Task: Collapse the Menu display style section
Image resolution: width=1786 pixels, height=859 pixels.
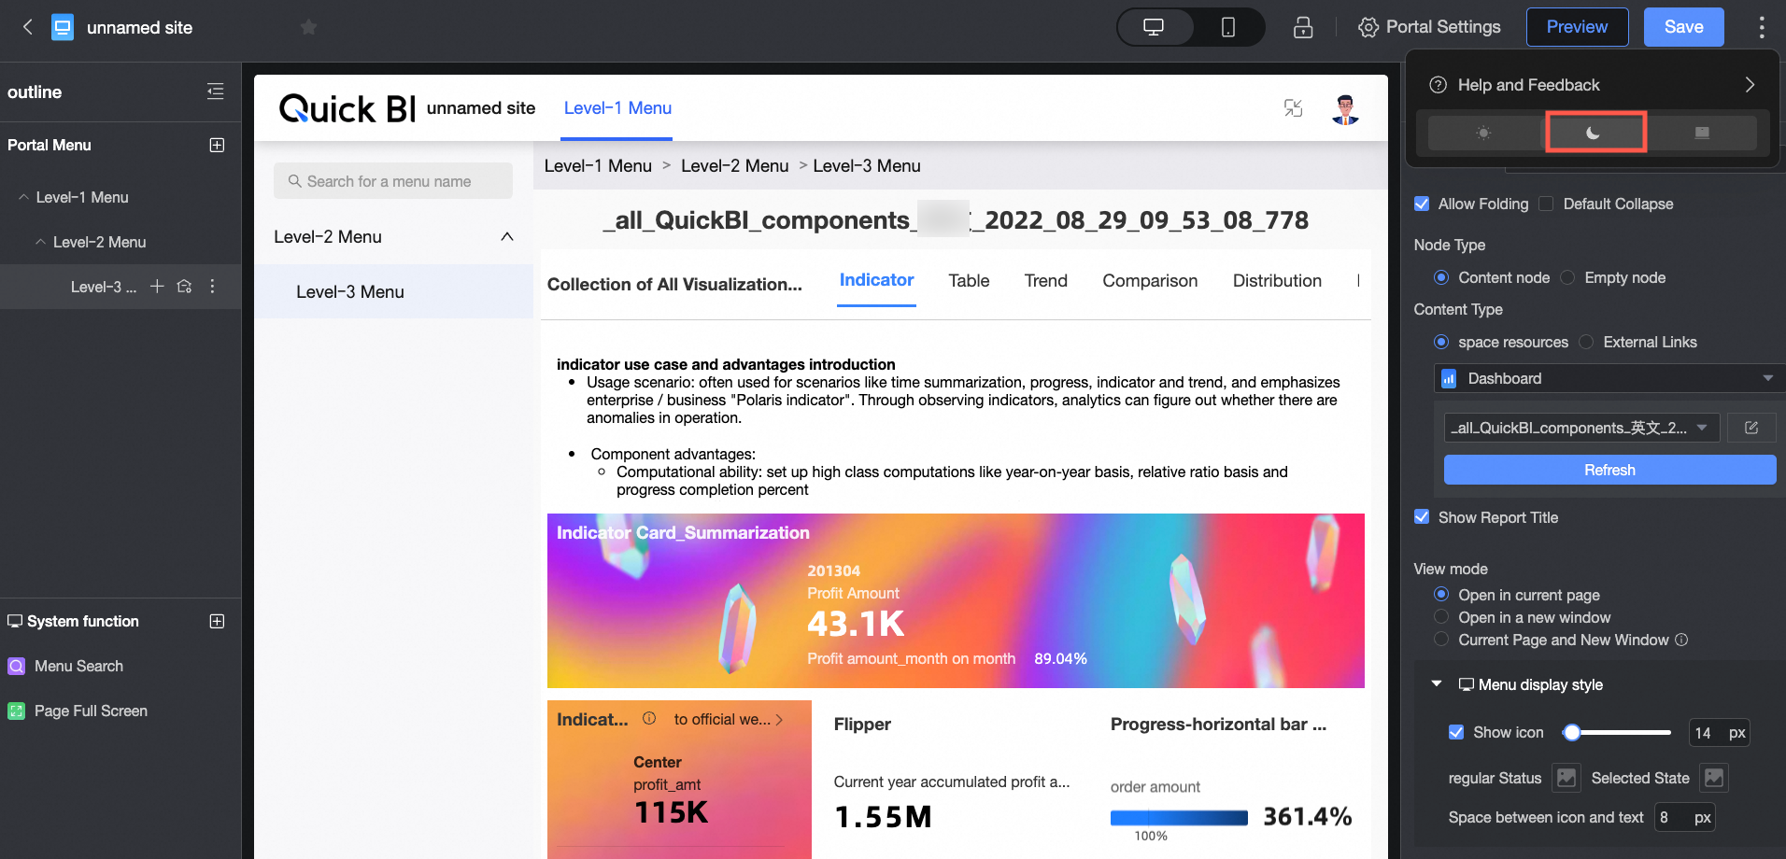Action: pyautogui.click(x=1437, y=684)
